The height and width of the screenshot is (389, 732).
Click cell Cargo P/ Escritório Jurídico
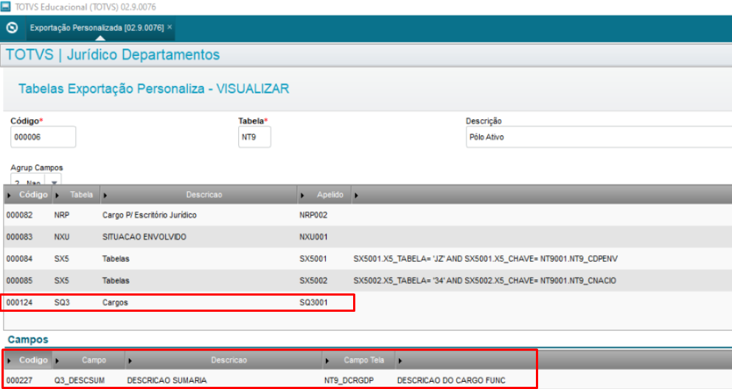coord(150,215)
